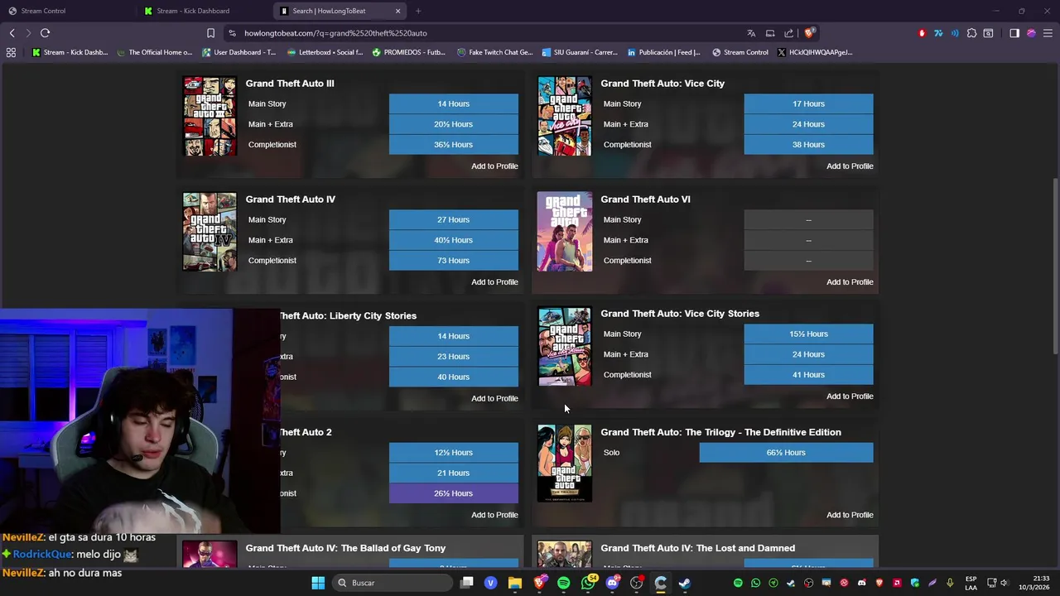
Task: Open OBS Studio from the taskbar
Action: pos(636,583)
